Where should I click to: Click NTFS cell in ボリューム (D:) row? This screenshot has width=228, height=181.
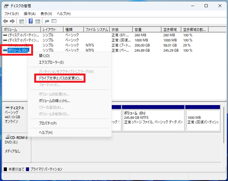point(90,50)
